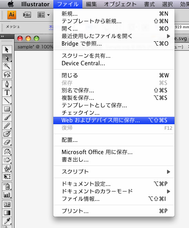Open the arrange documents layout dropdown
This screenshot has height=228, width=189.
click(x=44, y=15)
